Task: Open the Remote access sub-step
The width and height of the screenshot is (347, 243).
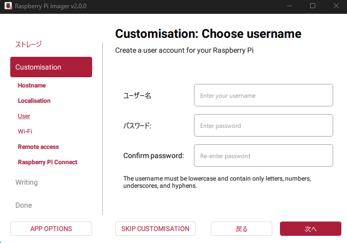Action: pos(38,147)
